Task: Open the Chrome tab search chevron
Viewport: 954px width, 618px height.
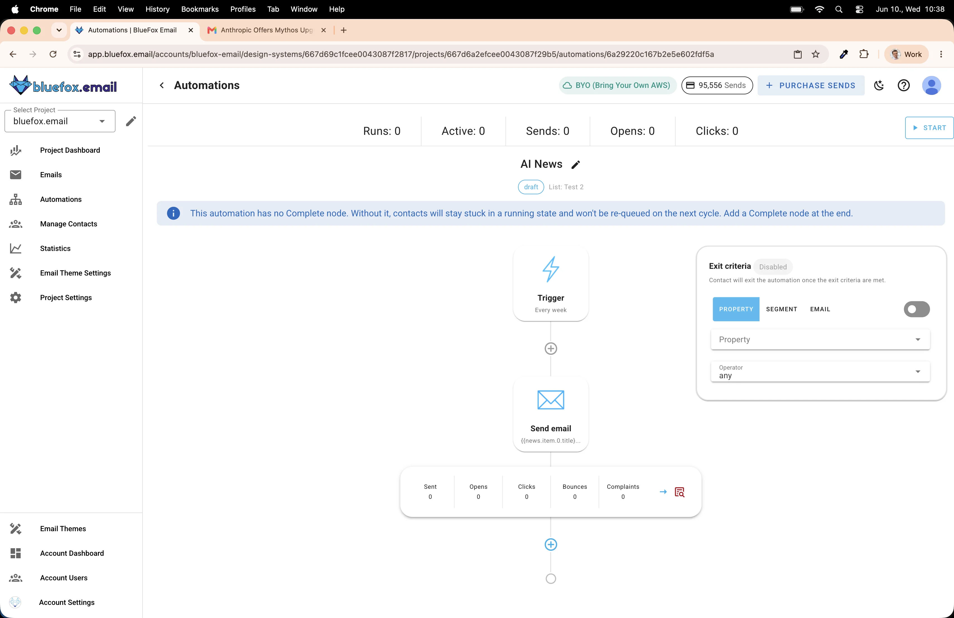Action: pos(59,30)
